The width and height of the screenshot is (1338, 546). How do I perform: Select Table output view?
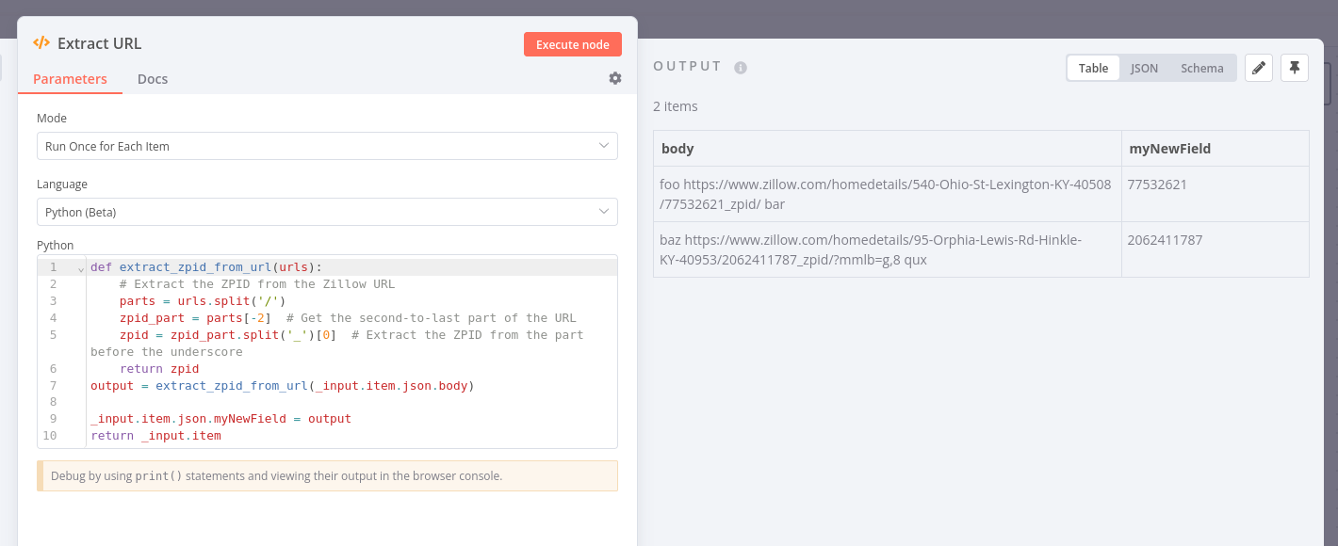point(1093,68)
